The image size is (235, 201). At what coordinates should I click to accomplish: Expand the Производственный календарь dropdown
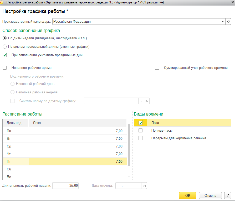(223, 22)
